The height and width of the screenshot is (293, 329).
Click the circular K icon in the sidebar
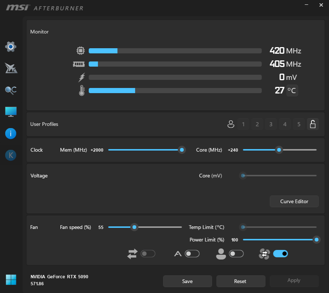11,155
